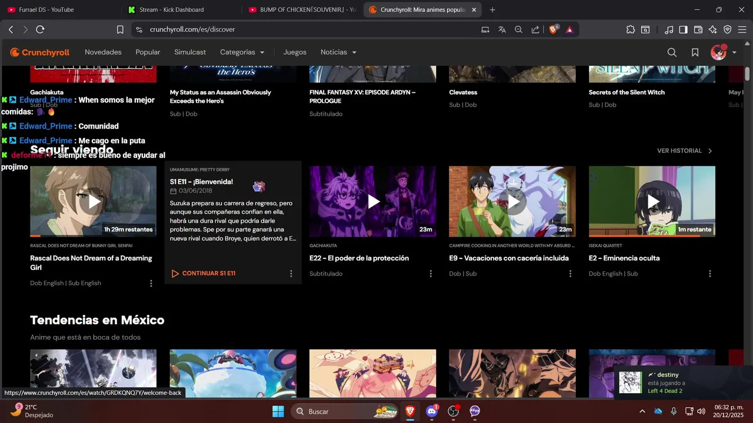The width and height of the screenshot is (753, 423).
Task: Click the microphone tray icon
Action: (x=674, y=411)
